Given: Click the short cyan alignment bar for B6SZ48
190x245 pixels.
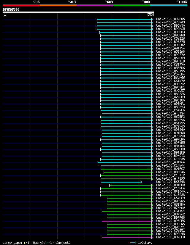Looking at the screenshot, I should pos(122,182).
